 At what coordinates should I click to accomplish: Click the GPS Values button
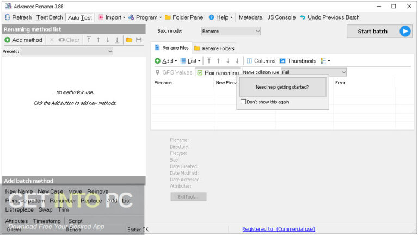pyautogui.click(x=174, y=72)
